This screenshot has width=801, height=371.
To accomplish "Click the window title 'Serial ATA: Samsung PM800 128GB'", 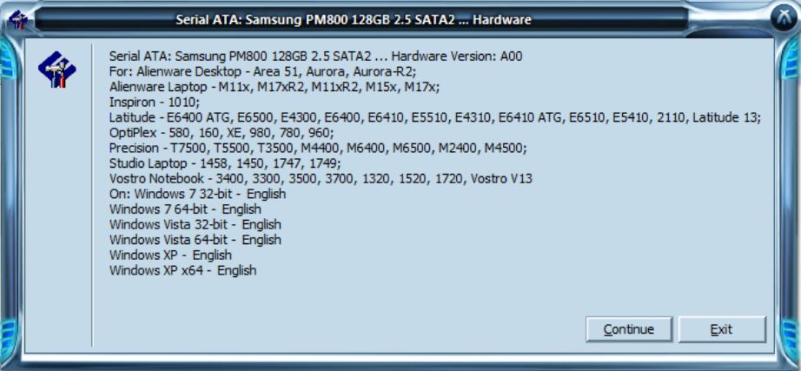I will coord(354,20).
